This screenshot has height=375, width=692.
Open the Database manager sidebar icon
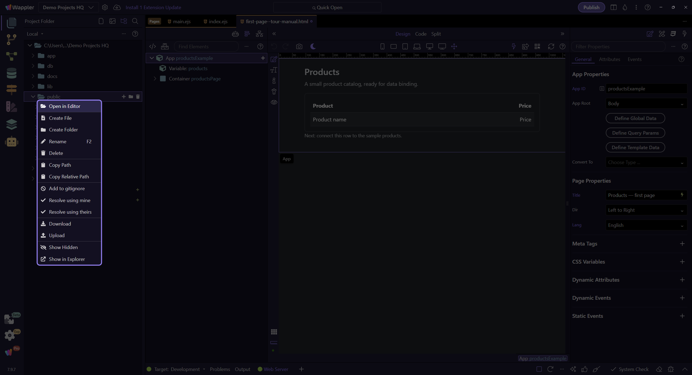(11, 73)
